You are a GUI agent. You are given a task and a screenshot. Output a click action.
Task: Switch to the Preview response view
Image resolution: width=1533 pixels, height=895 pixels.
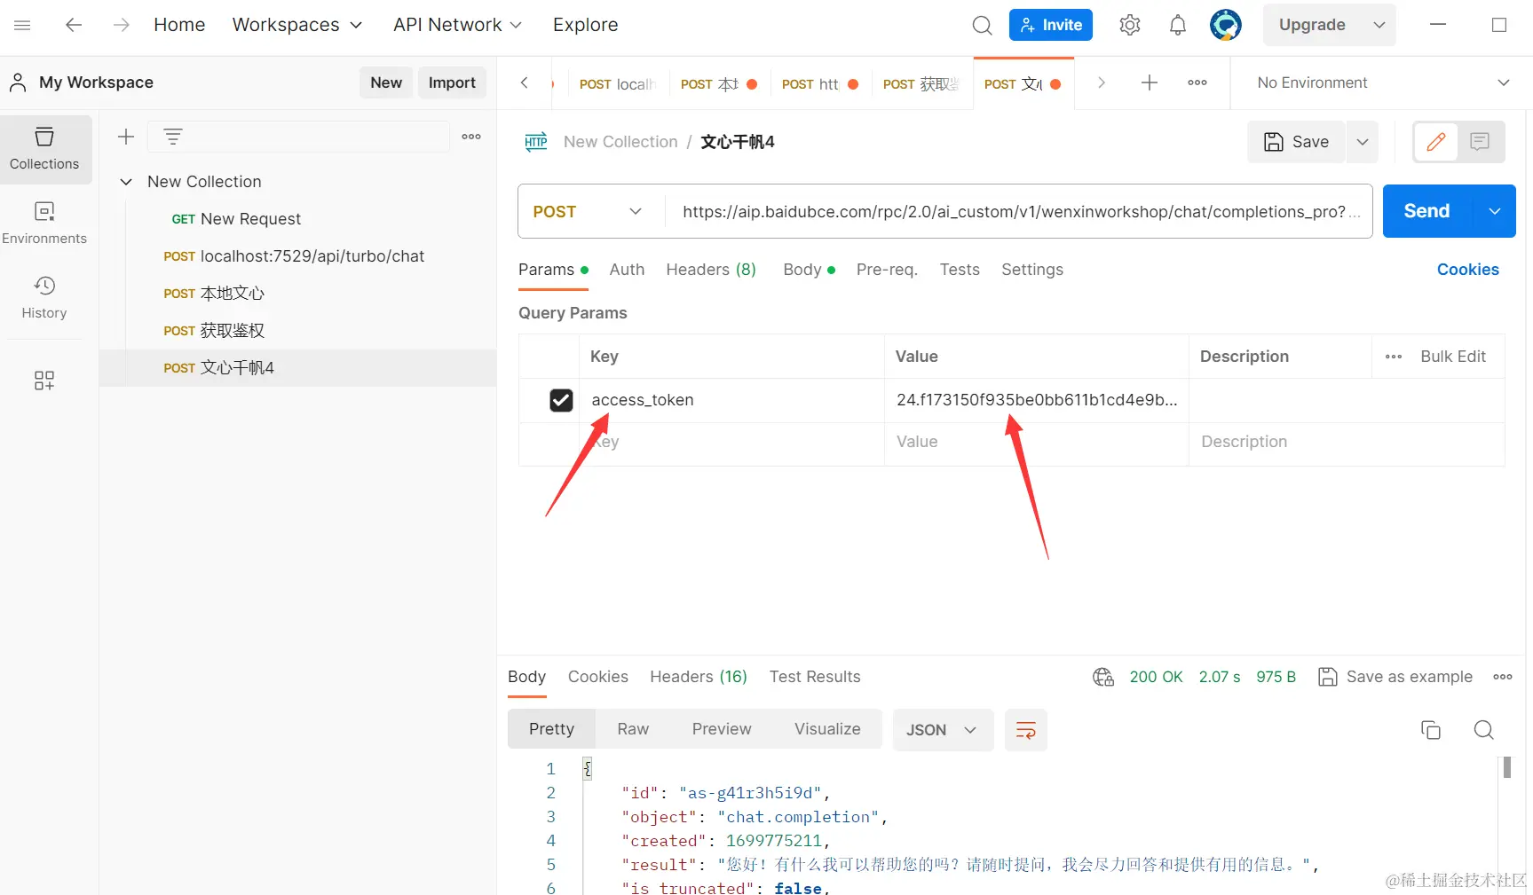pos(722,729)
